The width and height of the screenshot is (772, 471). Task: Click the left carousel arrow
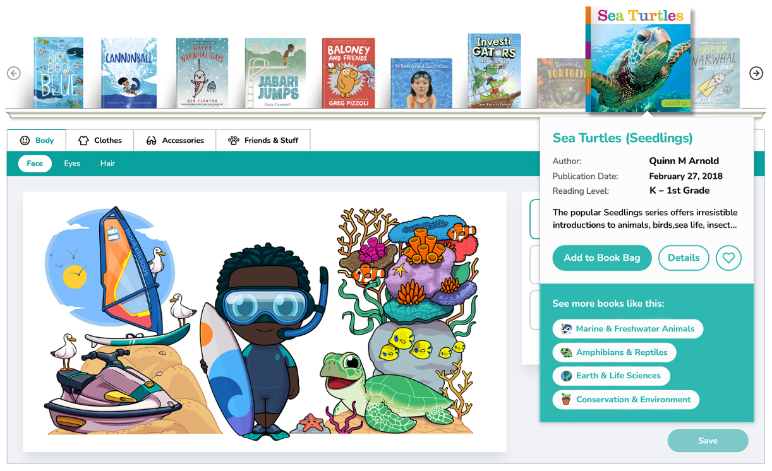(x=14, y=73)
